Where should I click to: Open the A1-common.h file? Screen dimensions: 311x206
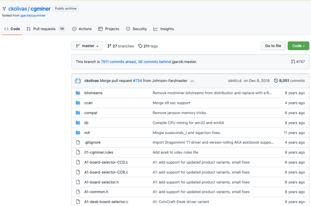point(96,192)
